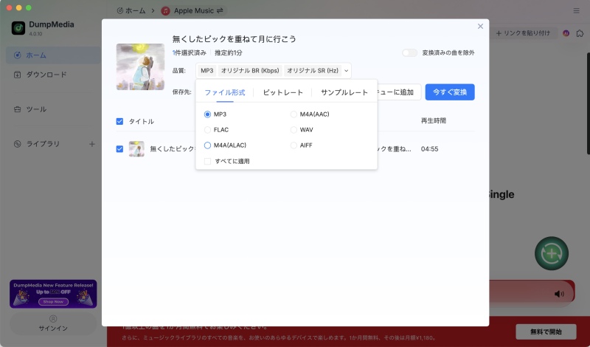
Task: Open the hamburger menu at top right
Action: [576, 10]
